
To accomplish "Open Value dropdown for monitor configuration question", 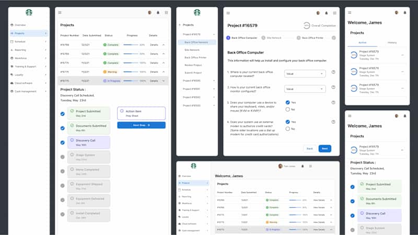I will tap(305, 89).
